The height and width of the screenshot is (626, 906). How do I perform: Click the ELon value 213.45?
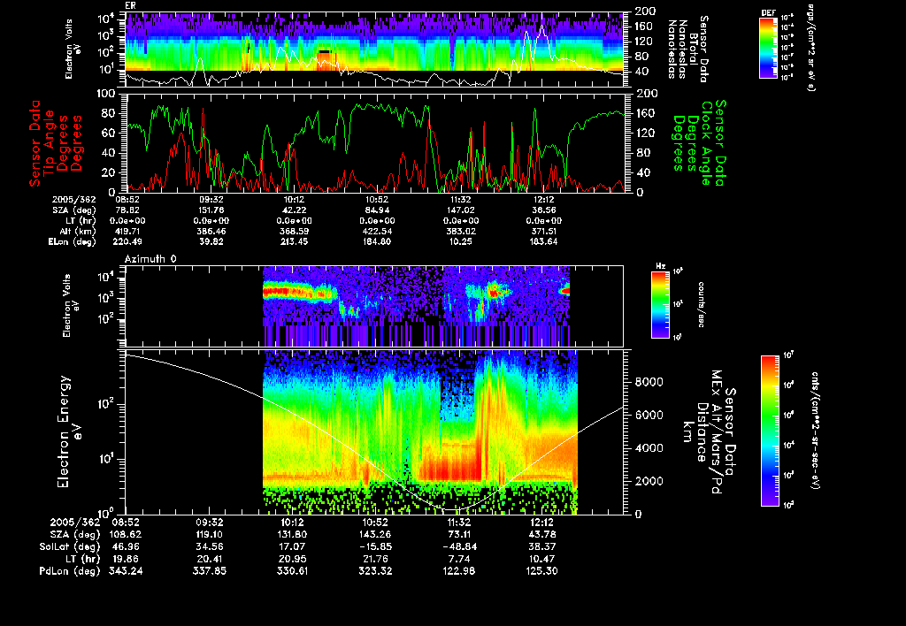[x=294, y=241]
